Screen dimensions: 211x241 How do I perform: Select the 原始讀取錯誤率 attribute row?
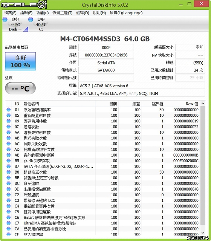(103, 110)
